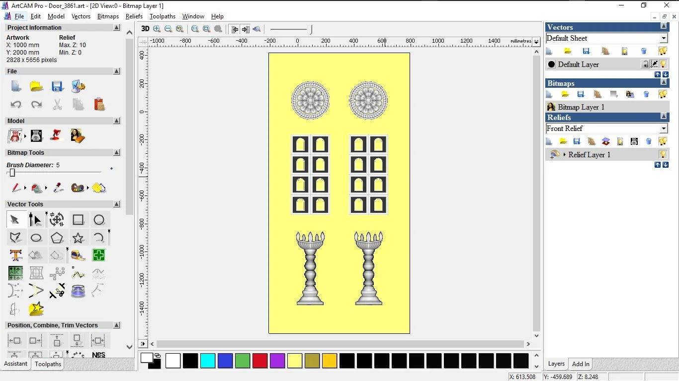Open the Front Relief dropdown
Screen dimensions: 679x381
[x=664, y=128]
